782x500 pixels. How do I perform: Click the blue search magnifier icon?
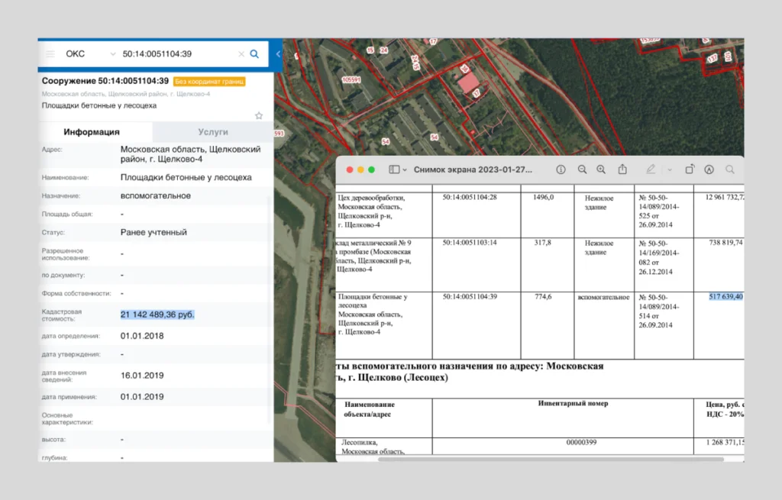[254, 54]
